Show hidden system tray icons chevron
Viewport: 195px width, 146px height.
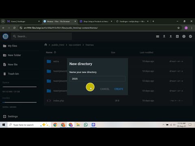coord(163,125)
